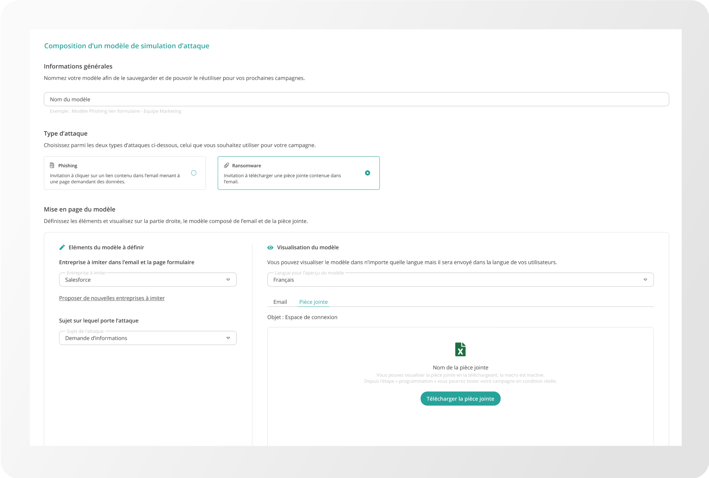Click Télécharger la pièce jointe
Screen dimensions: 709x478
[x=460, y=398]
